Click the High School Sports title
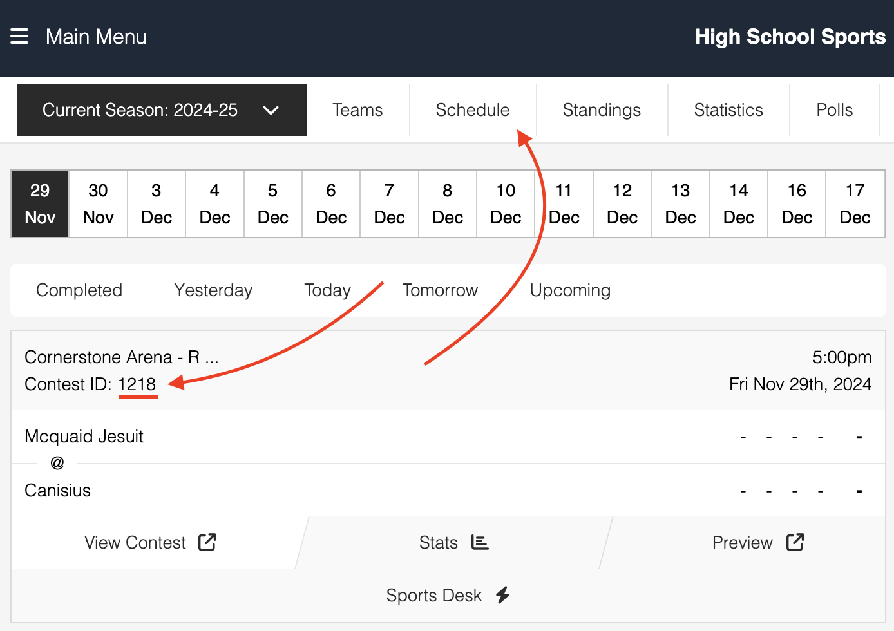894x631 pixels. pos(790,37)
